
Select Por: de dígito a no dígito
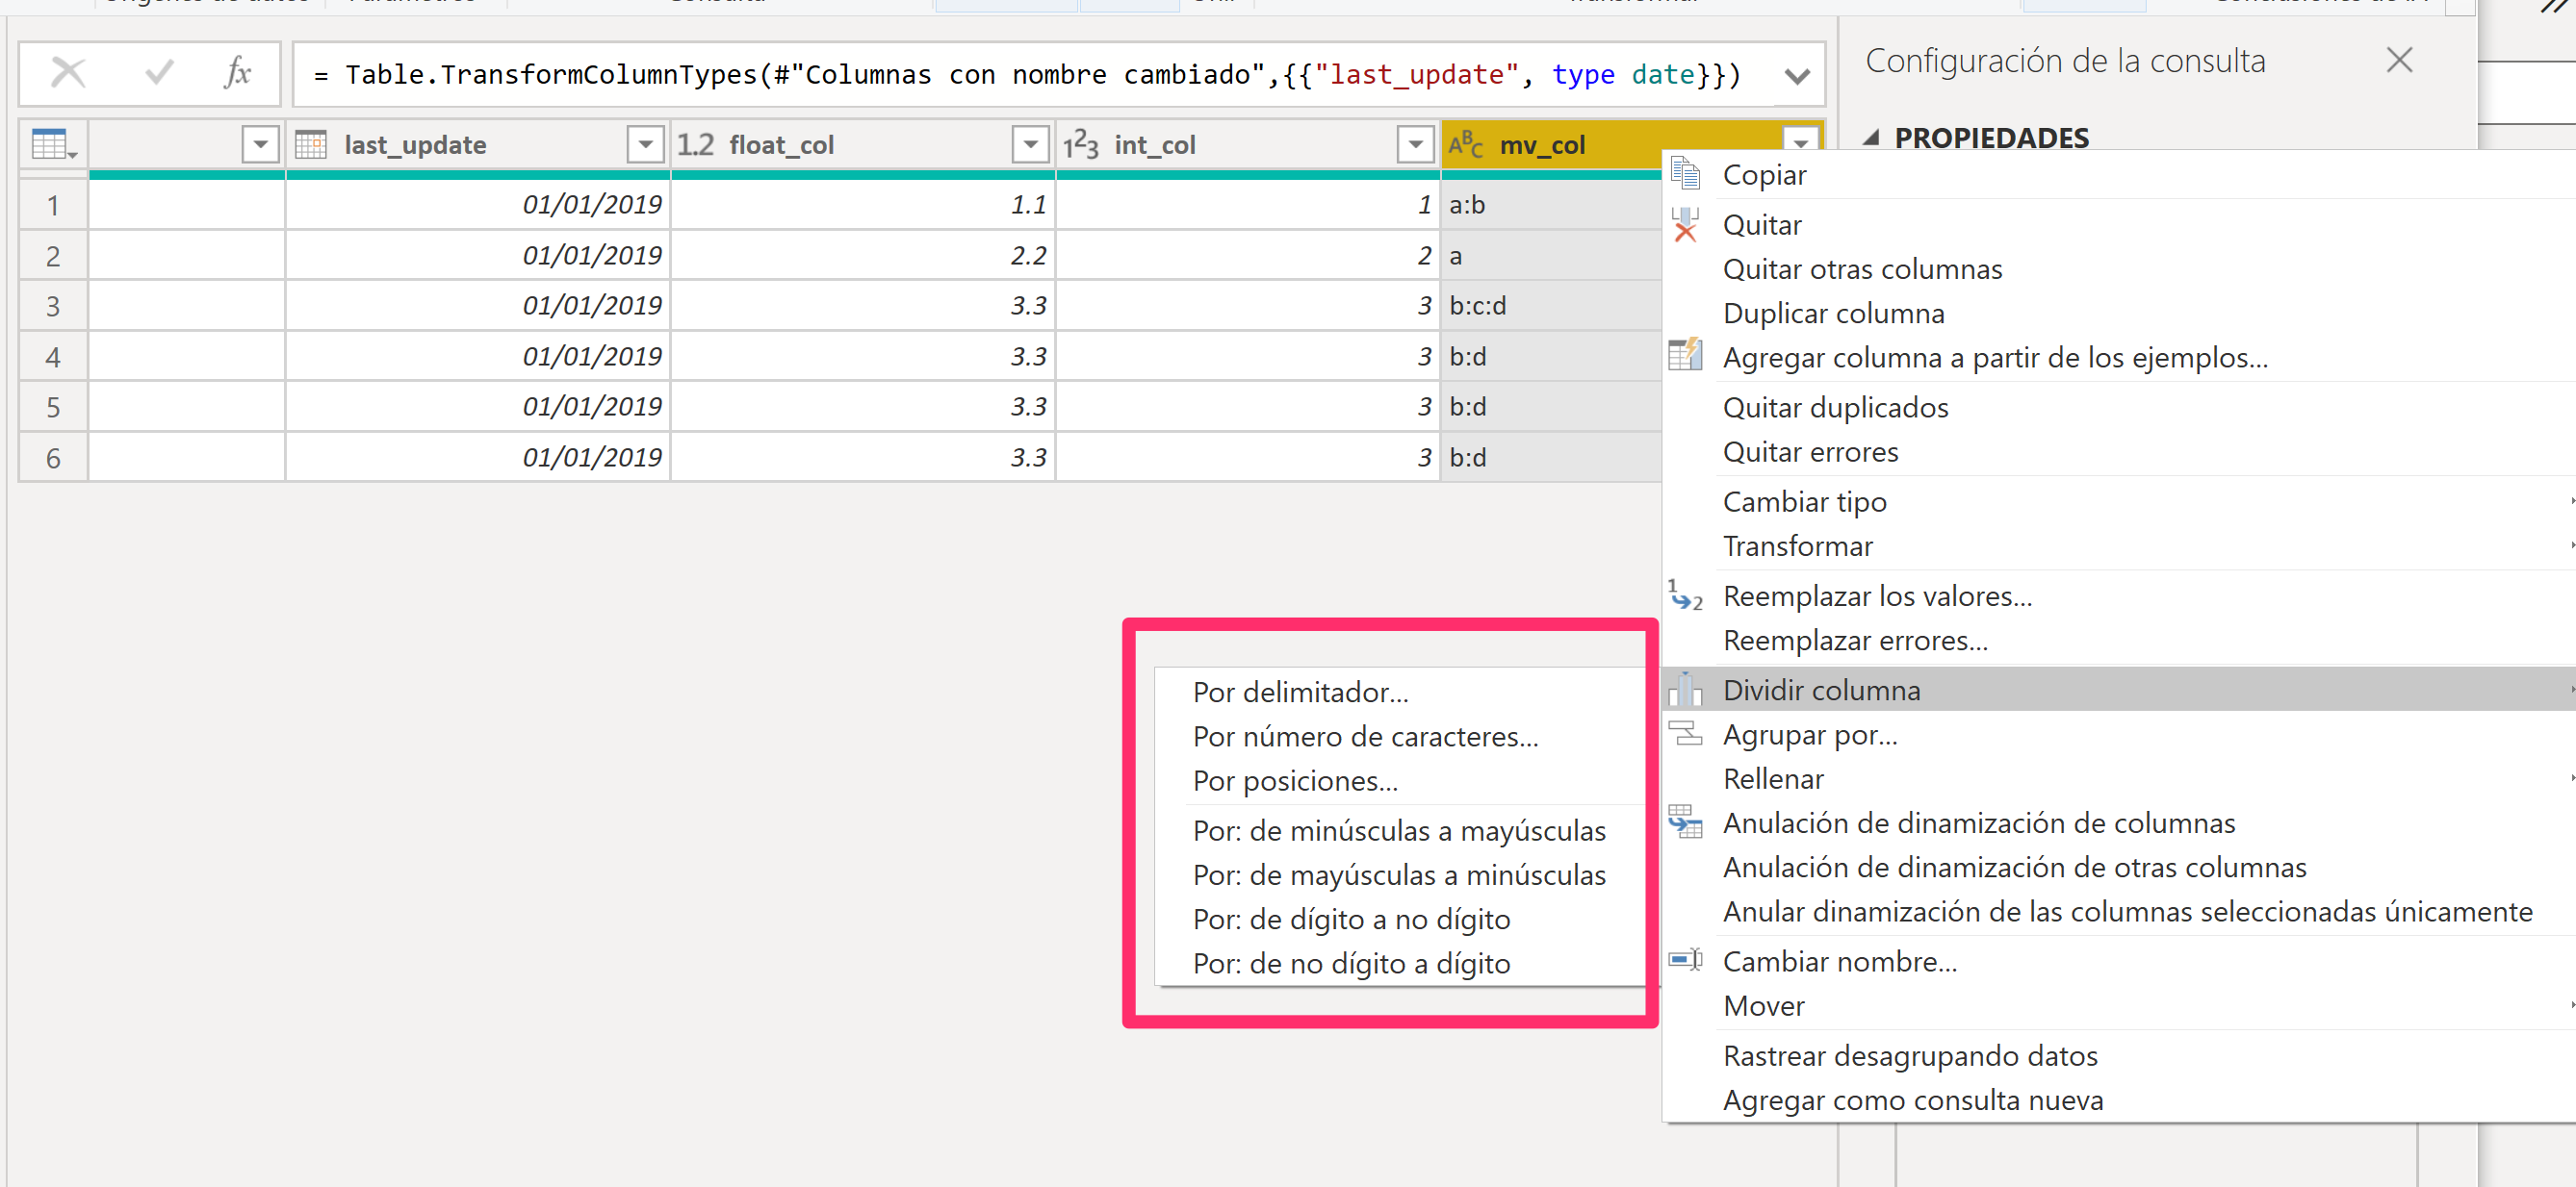point(1400,919)
